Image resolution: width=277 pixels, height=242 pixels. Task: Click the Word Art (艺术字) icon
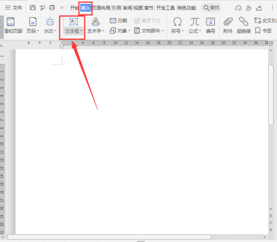[x=96, y=22]
